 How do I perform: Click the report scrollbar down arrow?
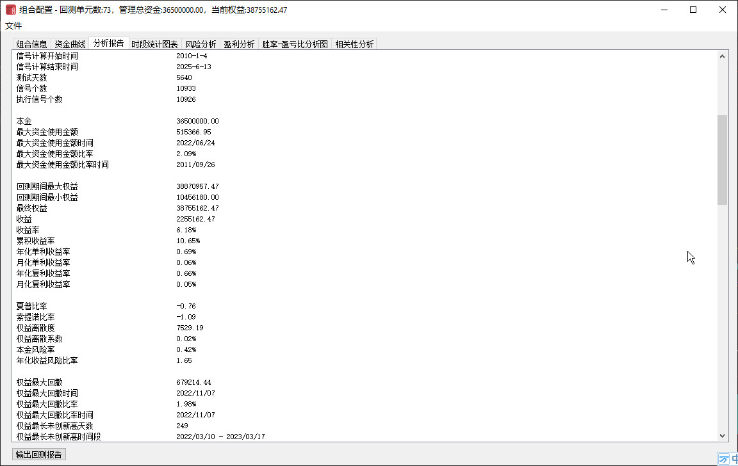pyautogui.click(x=722, y=435)
